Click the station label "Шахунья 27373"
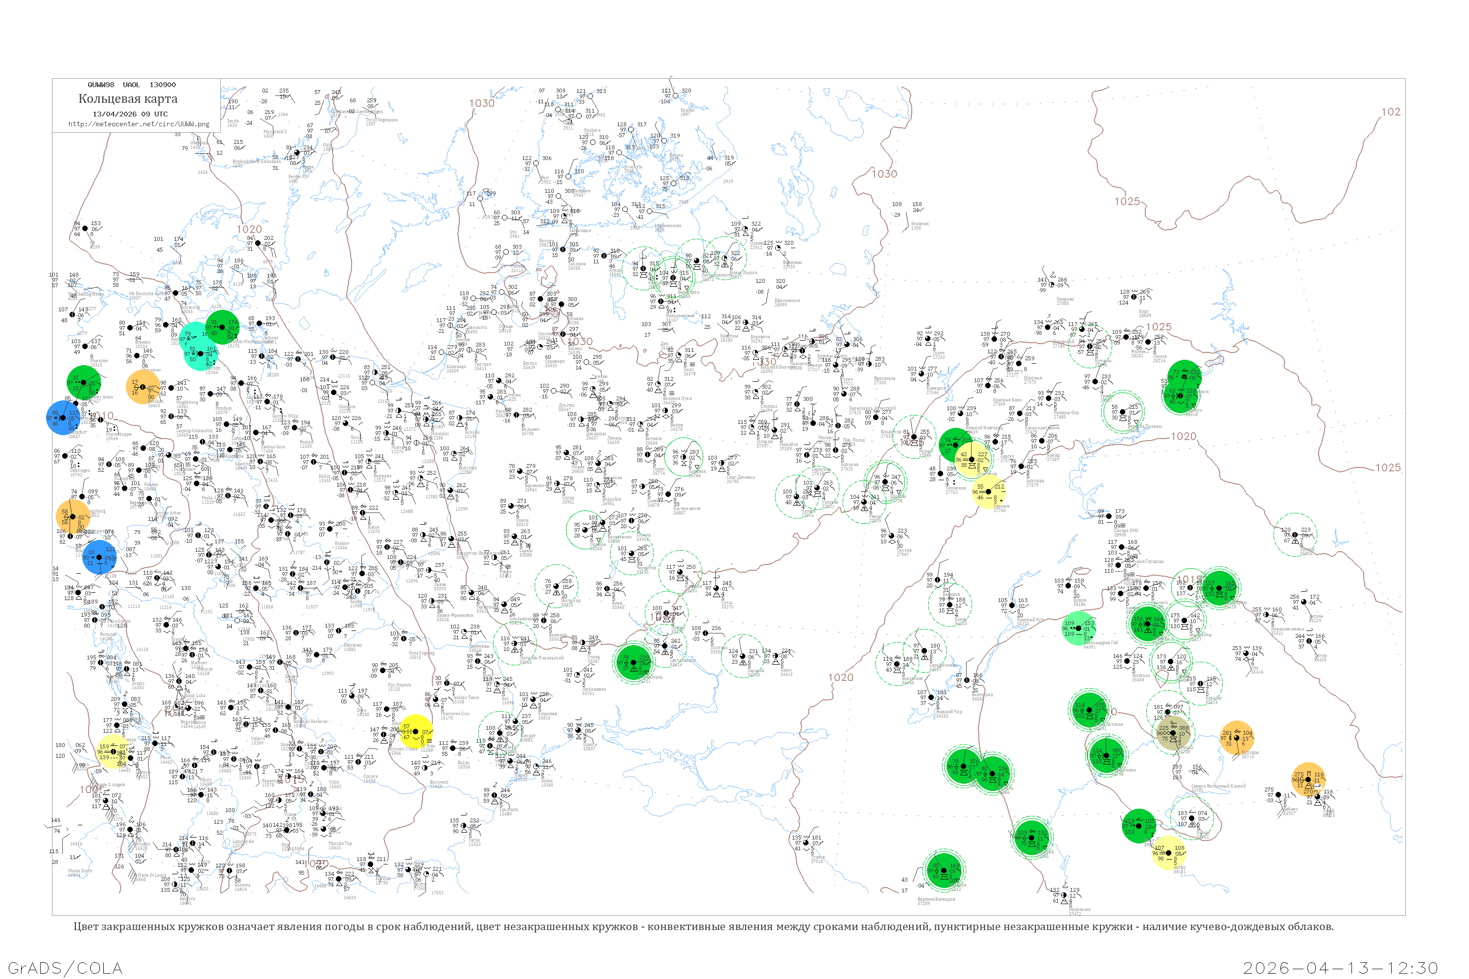 click(x=1032, y=380)
